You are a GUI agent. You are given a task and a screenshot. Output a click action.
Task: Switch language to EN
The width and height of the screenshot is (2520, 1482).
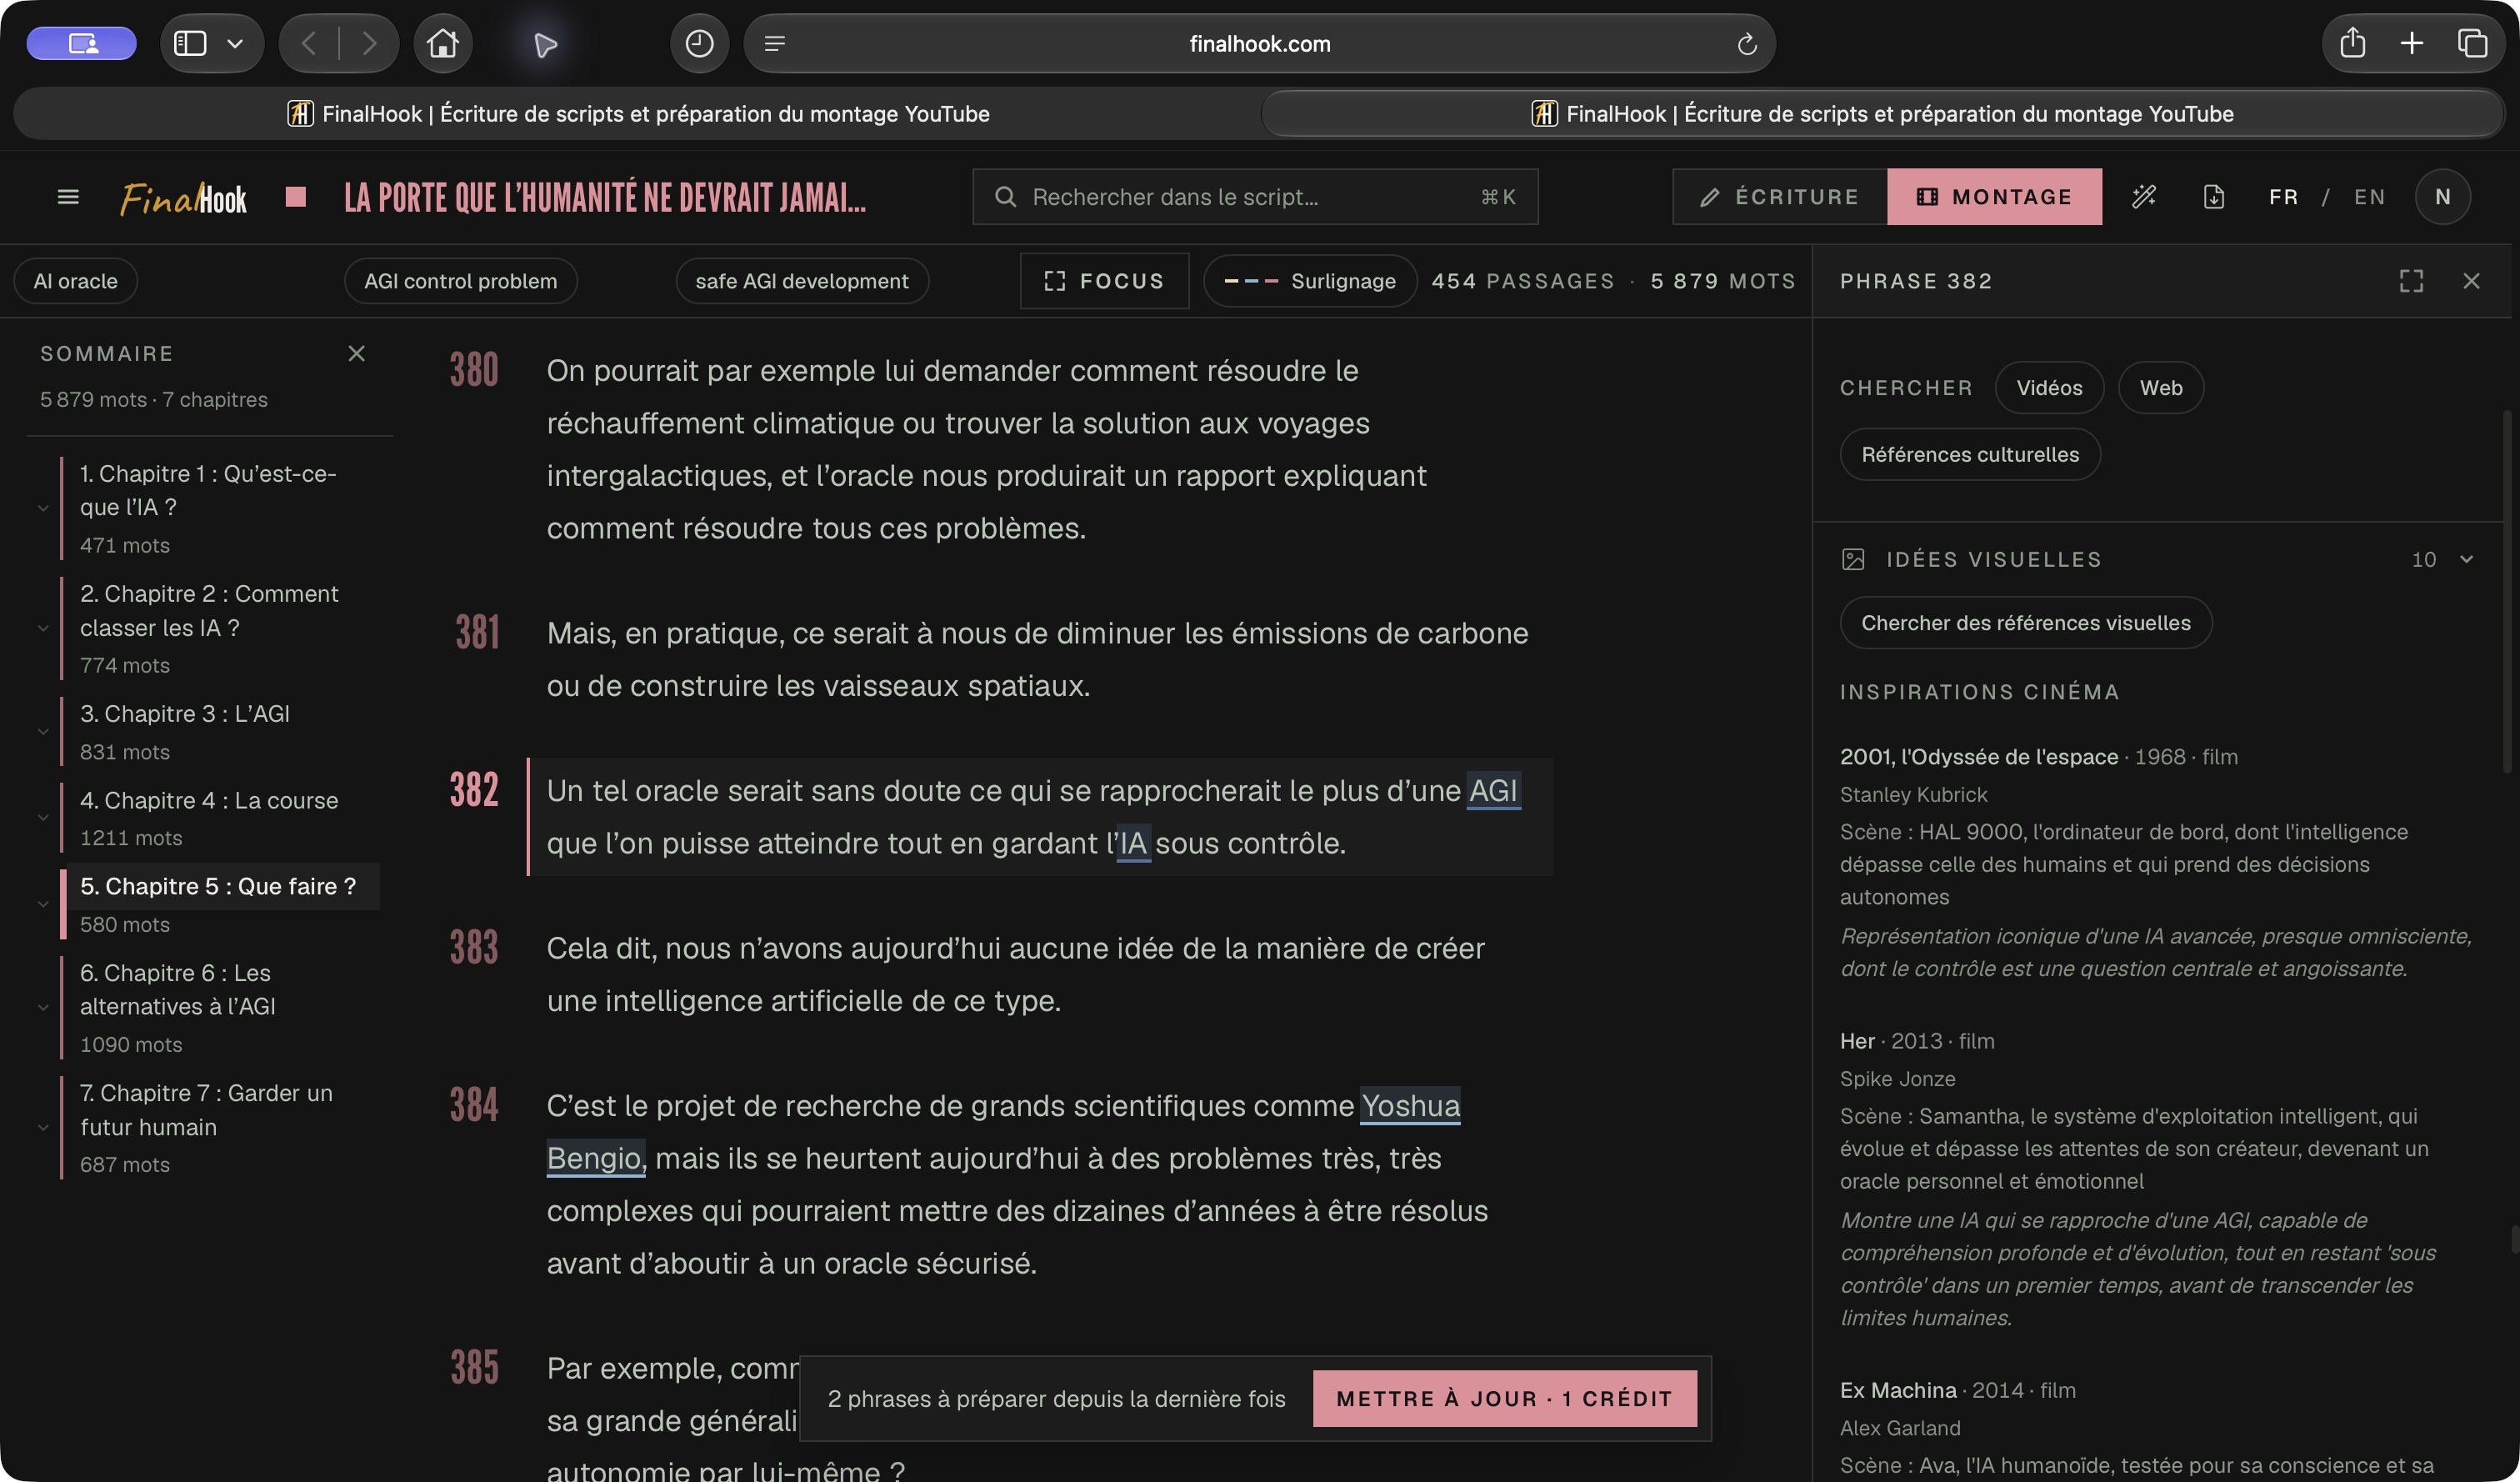(2369, 197)
